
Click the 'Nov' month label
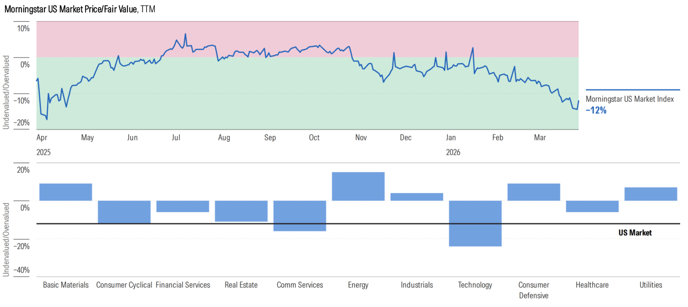tap(361, 138)
